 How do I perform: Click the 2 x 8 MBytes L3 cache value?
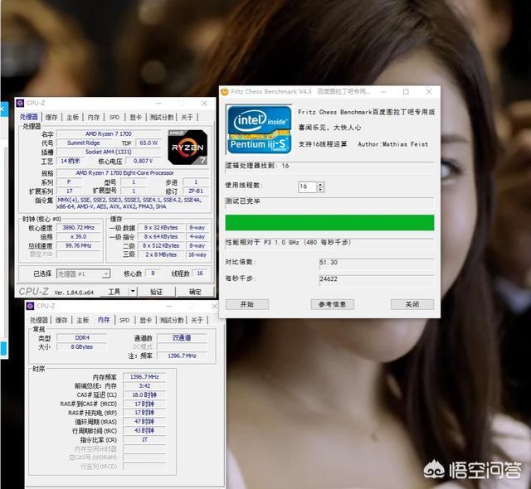161,254
